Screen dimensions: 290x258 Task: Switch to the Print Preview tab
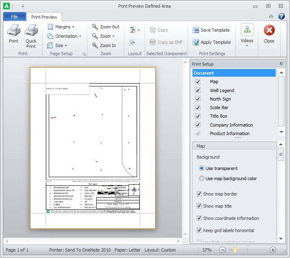[44, 17]
